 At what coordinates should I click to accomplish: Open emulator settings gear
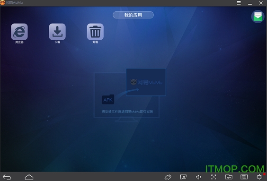click(259, 177)
